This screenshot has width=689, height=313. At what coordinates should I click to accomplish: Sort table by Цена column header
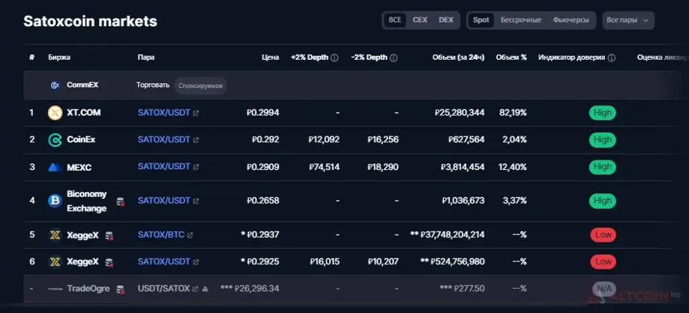point(270,57)
